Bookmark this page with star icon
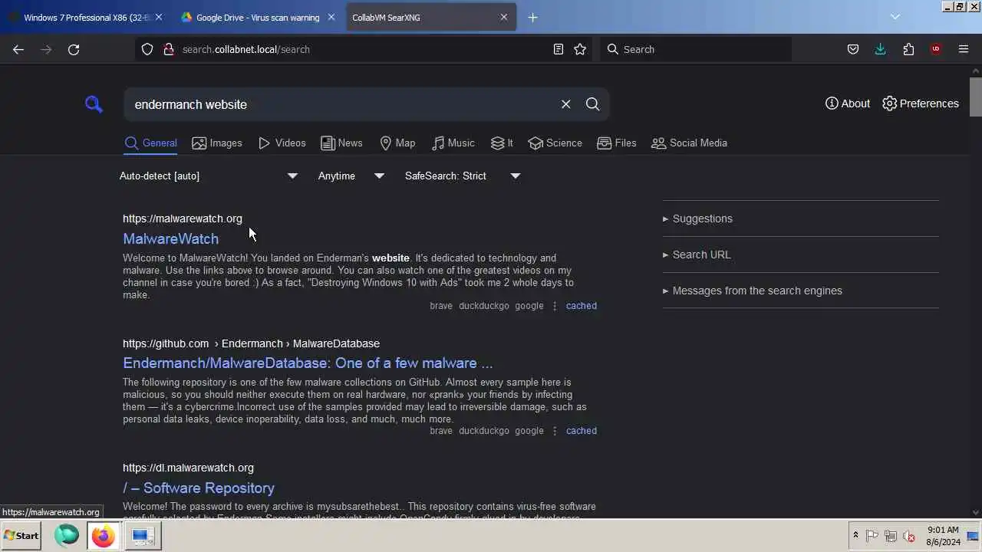This screenshot has width=982, height=552. [580, 49]
